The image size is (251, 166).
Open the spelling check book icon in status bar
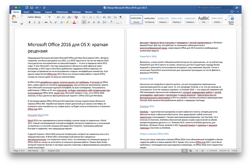(x=43, y=151)
